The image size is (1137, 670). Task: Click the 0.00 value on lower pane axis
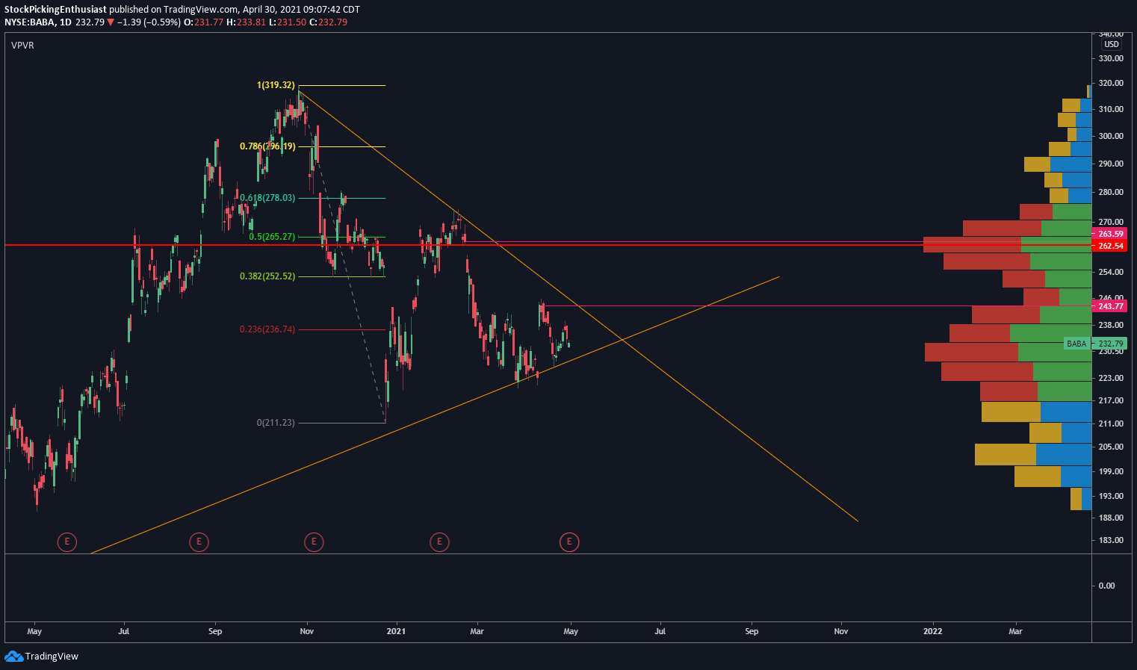pos(1107,586)
